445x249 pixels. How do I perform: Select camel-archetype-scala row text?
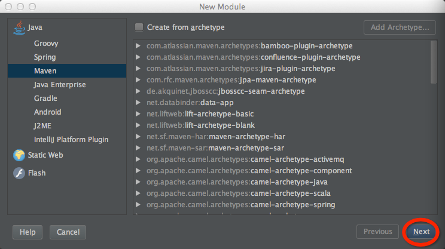[239, 193]
